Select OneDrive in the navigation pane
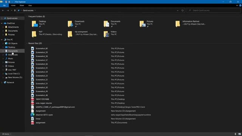Screen dimensions: 242x136 coord(11,23)
